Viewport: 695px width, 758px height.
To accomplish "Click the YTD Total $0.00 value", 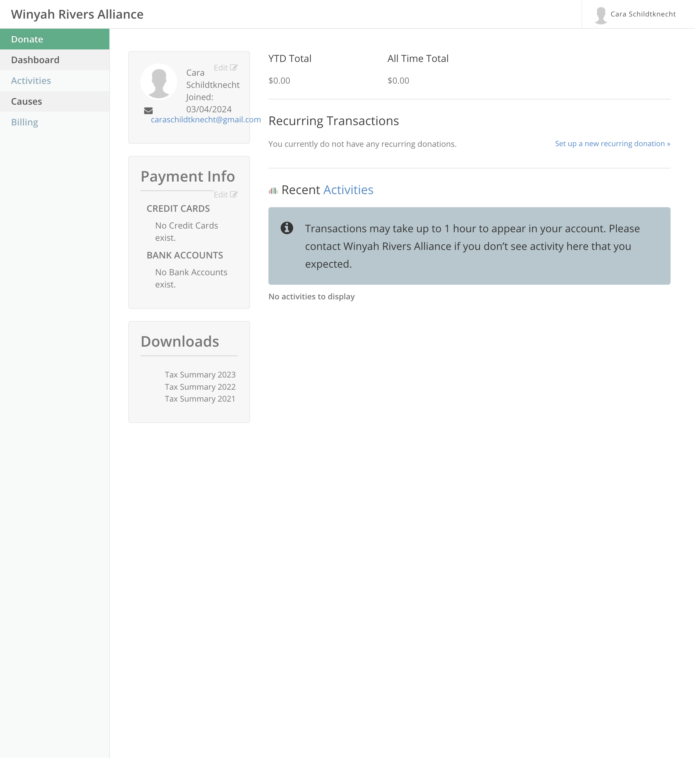I will pos(279,81).
